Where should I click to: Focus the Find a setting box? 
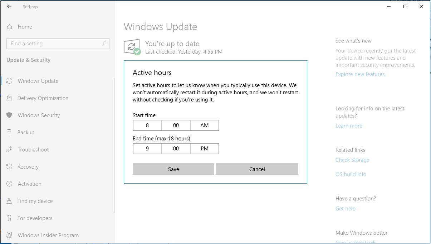58,44
